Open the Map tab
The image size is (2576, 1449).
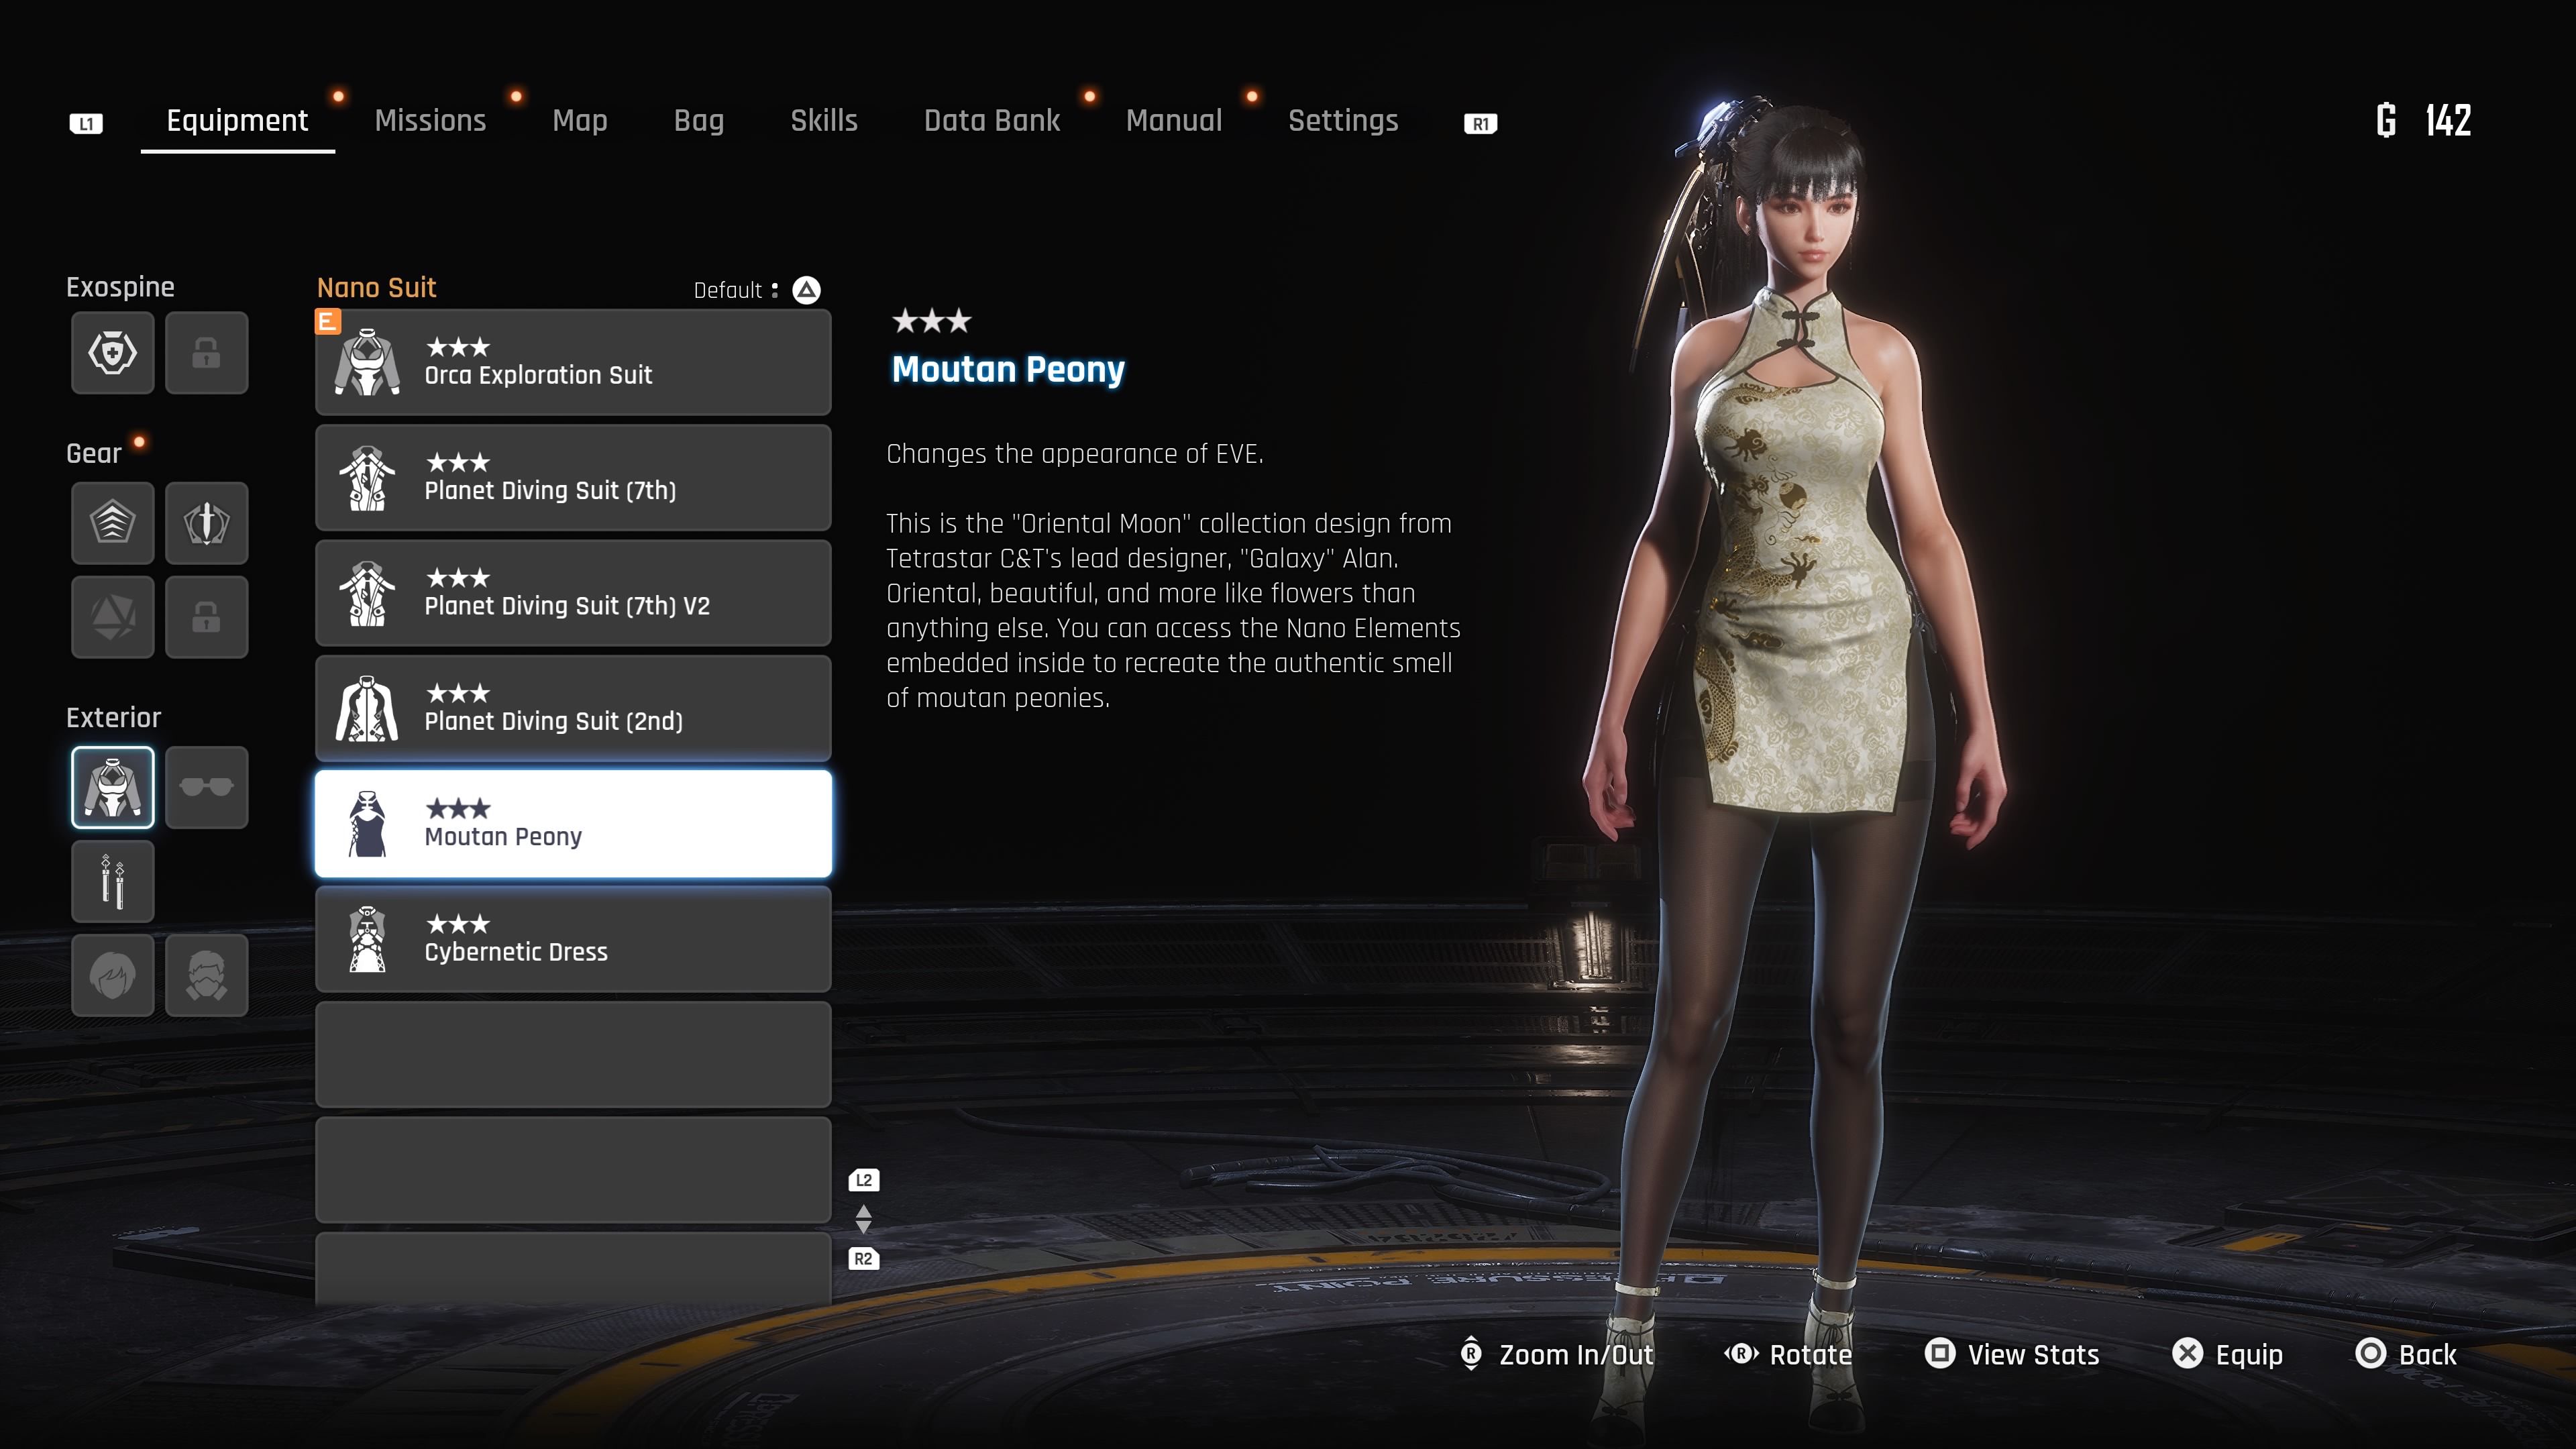[x=580, y=121]
